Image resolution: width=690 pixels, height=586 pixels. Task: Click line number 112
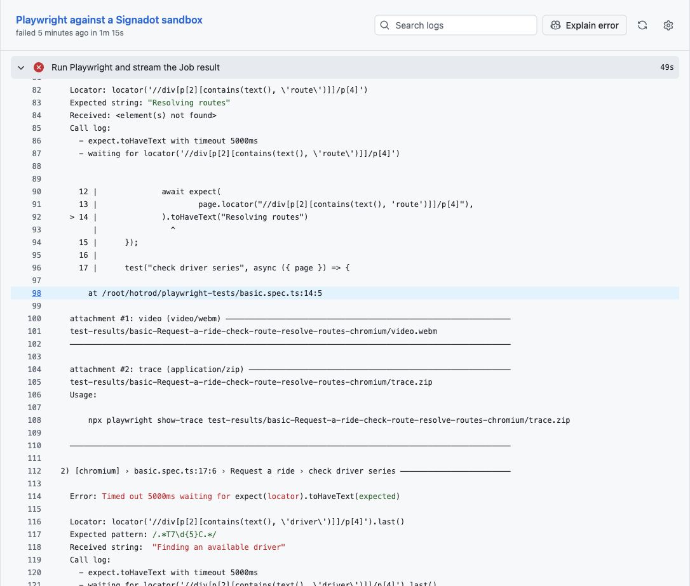click(x=34, y=471)
